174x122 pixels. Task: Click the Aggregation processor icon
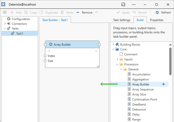pyautogui.click(x=129, y=79)
